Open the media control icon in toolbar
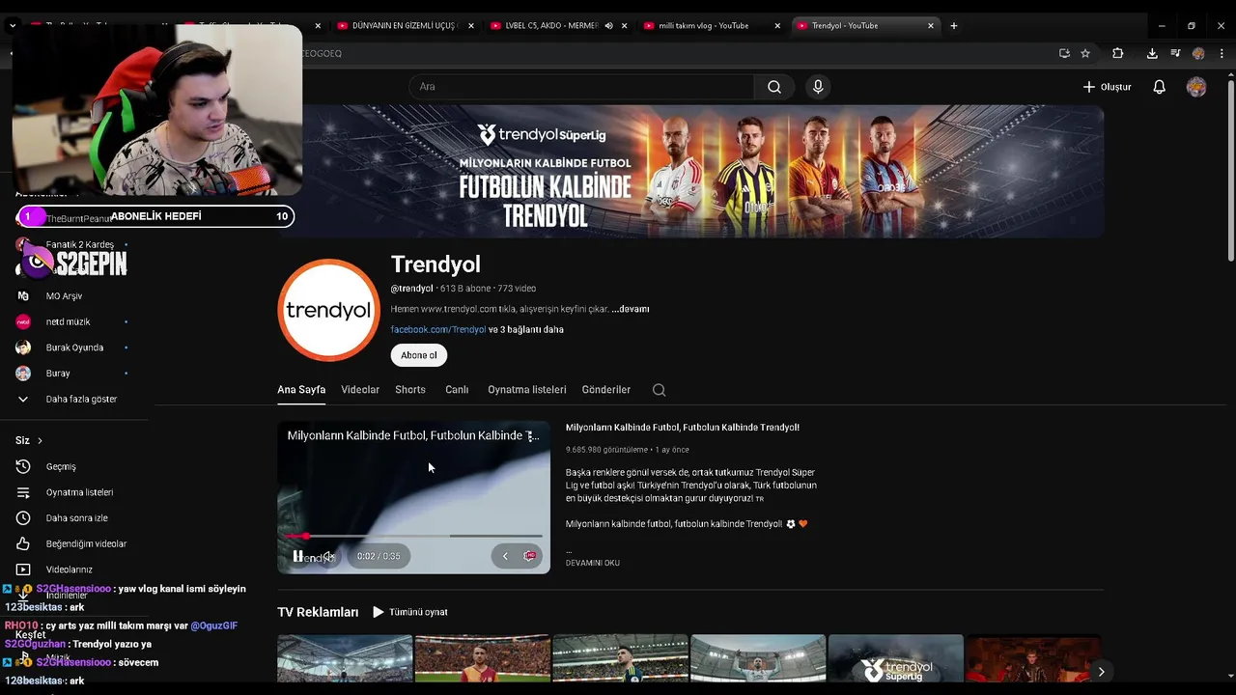The image size is (1236, 695). point(1175,53)
